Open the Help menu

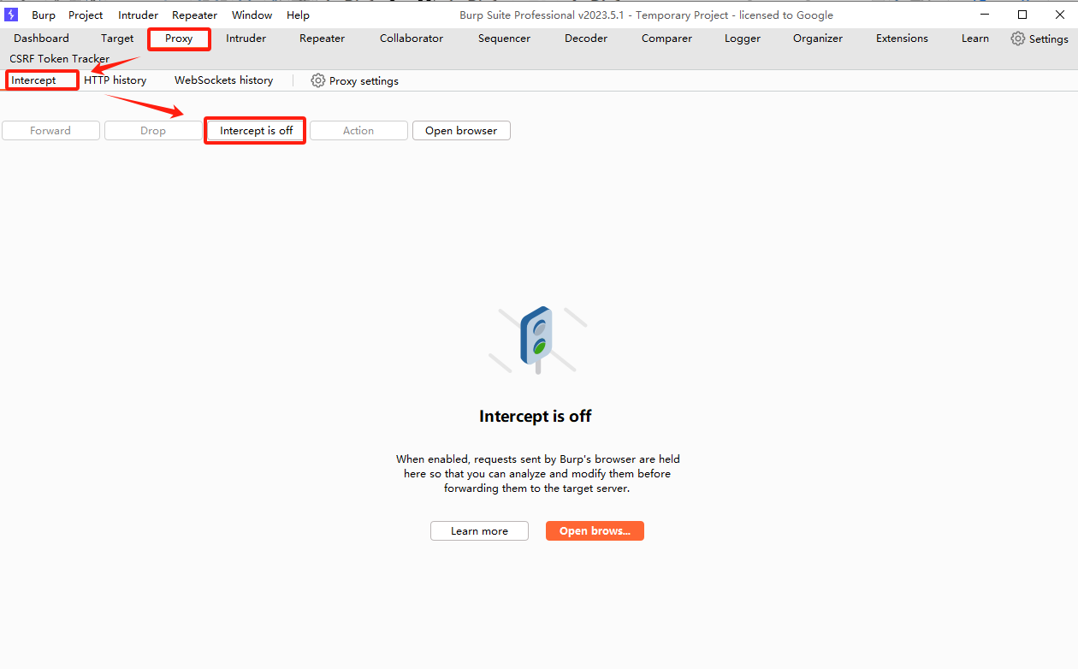click(x=298, y=15)
